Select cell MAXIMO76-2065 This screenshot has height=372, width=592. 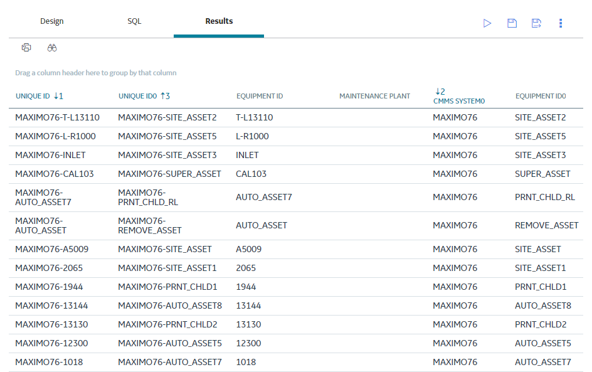pos(49,268)
